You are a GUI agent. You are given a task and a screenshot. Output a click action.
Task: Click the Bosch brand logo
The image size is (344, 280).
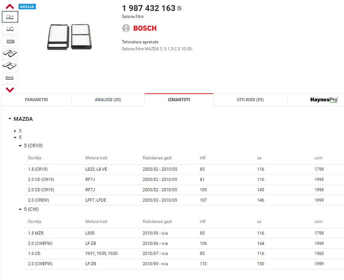(139, 28)
